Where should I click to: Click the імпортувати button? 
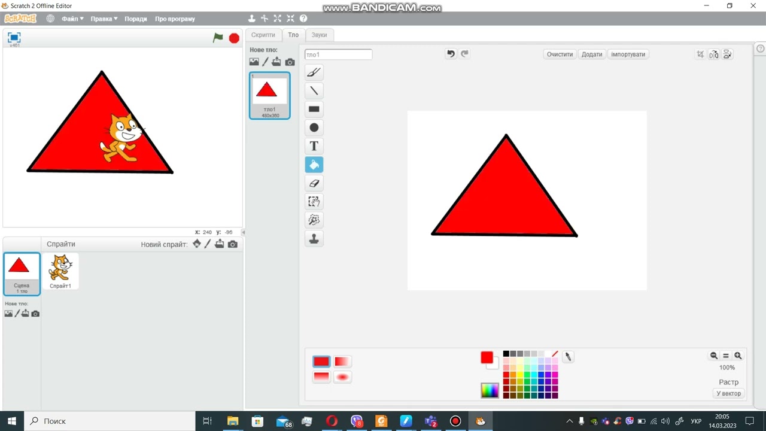pos(628,54)
